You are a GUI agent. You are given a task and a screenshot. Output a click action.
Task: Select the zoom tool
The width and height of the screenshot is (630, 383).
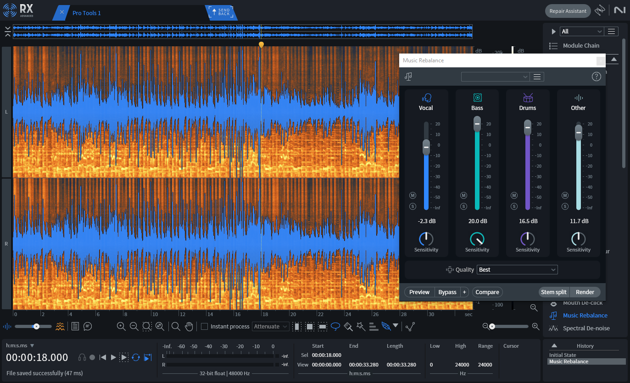coord(175,327)
